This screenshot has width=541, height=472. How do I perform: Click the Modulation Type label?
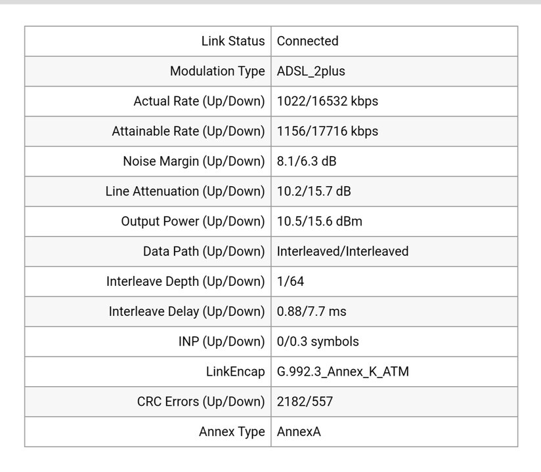(217, 71)
